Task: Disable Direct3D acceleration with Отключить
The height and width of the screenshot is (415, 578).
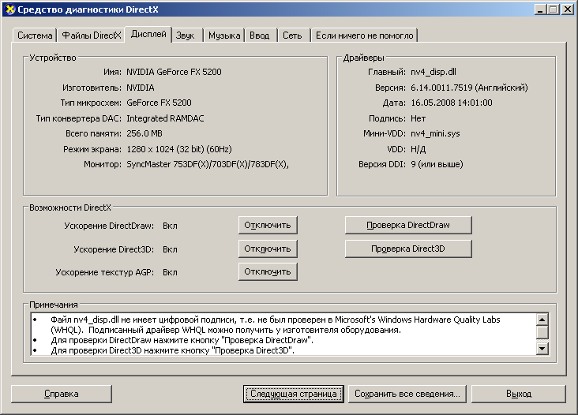Action: pos(268,249)
